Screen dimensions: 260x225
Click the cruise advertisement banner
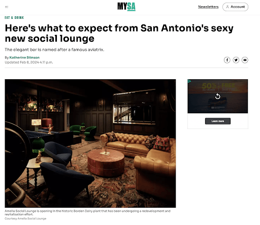(218, 96)
